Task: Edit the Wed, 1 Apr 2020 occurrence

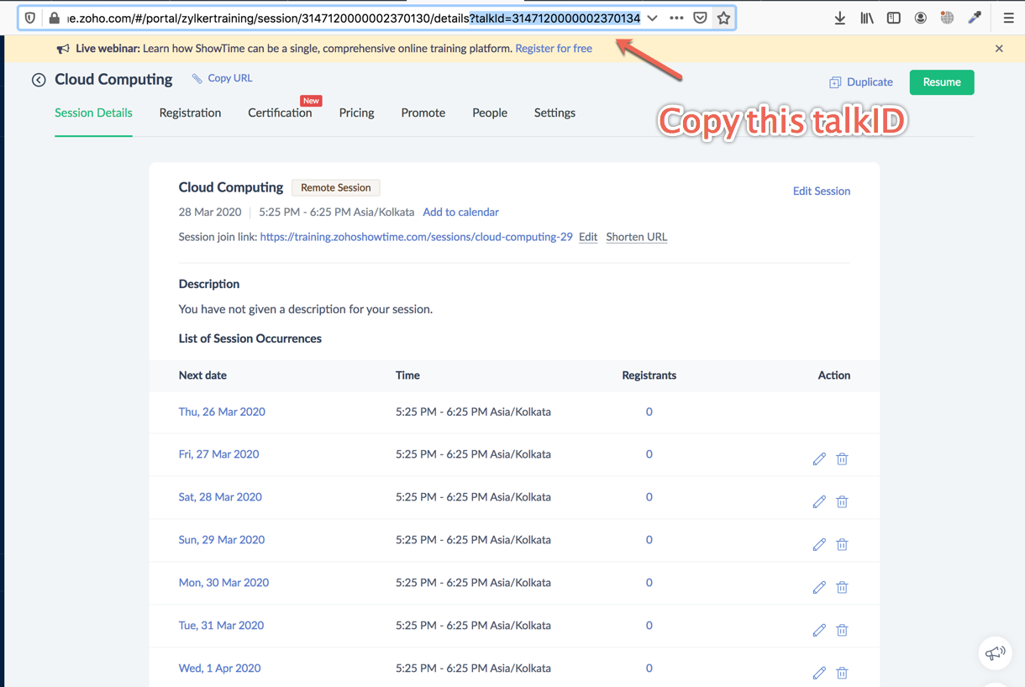Action: click(x=819, y=673)
